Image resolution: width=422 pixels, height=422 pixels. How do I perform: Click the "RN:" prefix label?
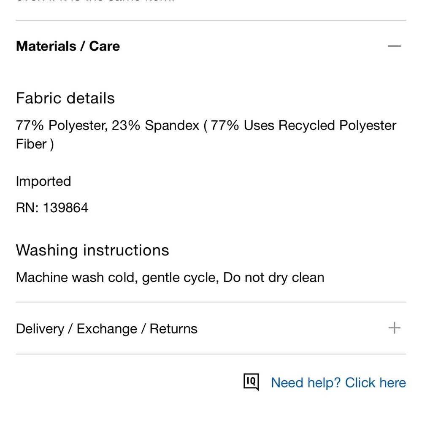pos(27,208)
